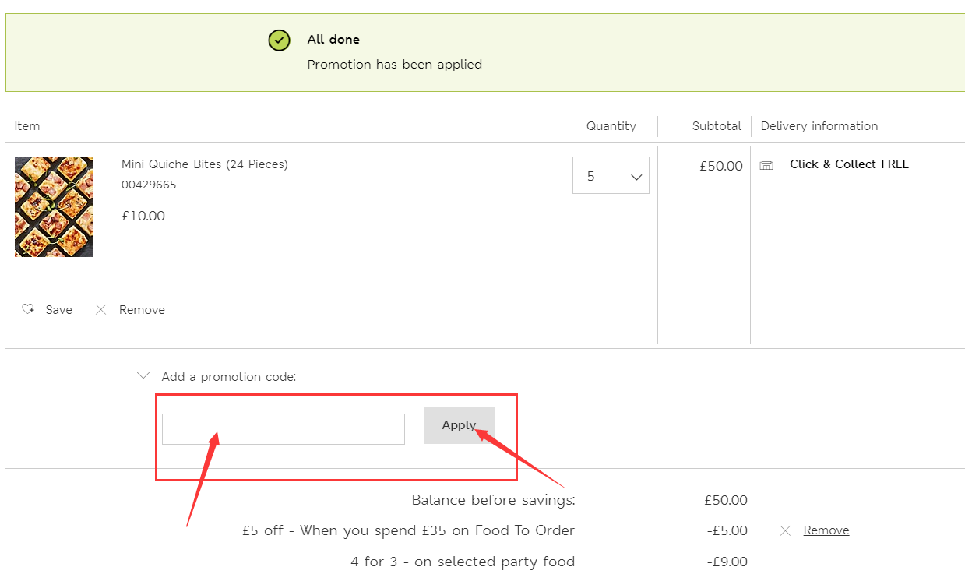Screen dimensions: 965x574
Task: Remove the £5 off promotion via its link
Action: tap(826, 530)
